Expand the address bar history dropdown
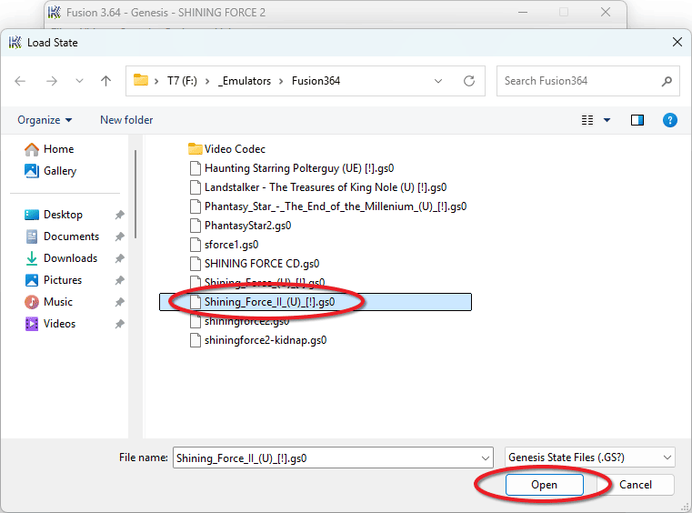The height and width of the screenshot is (513, 692). pyautogui.click(x=438, y=81)
